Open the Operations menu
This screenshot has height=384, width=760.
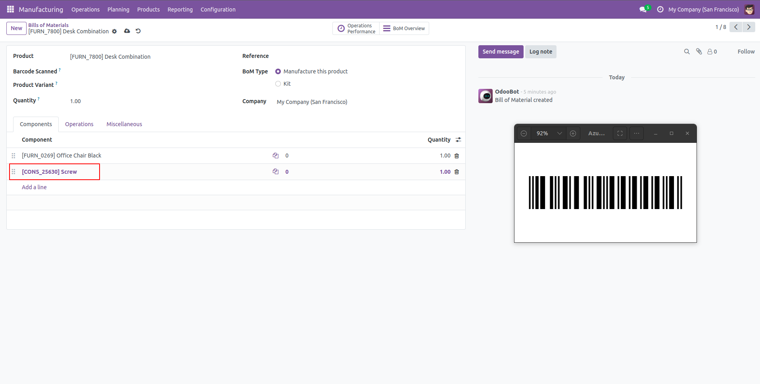point(85,9)
